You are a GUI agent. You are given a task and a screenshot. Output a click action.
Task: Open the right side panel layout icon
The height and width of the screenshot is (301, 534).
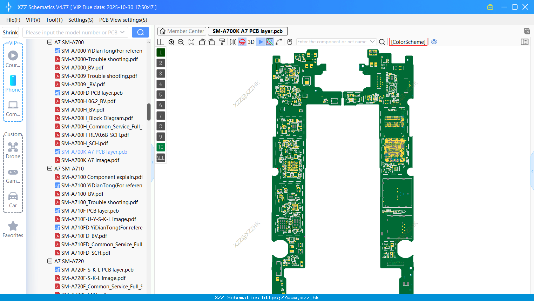(525, 42)
